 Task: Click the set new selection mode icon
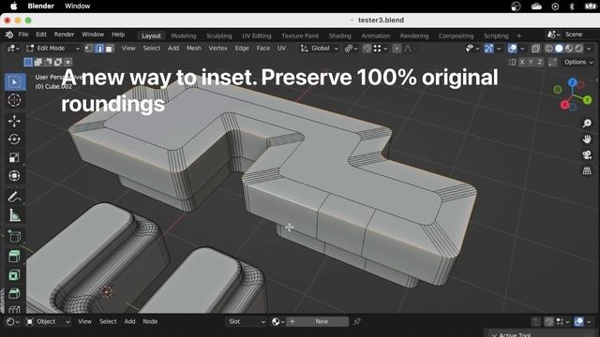click(x=28, y=62)
